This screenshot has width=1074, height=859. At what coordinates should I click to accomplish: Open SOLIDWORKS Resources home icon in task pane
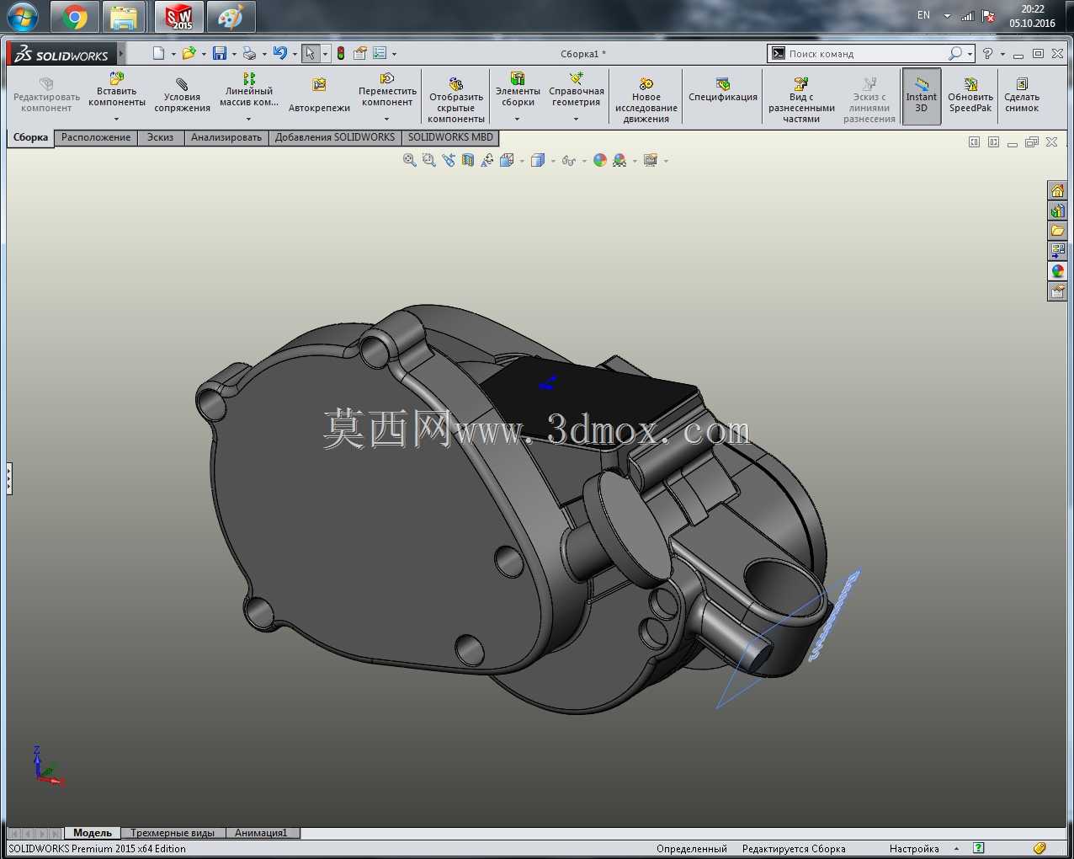[1058, 190]
